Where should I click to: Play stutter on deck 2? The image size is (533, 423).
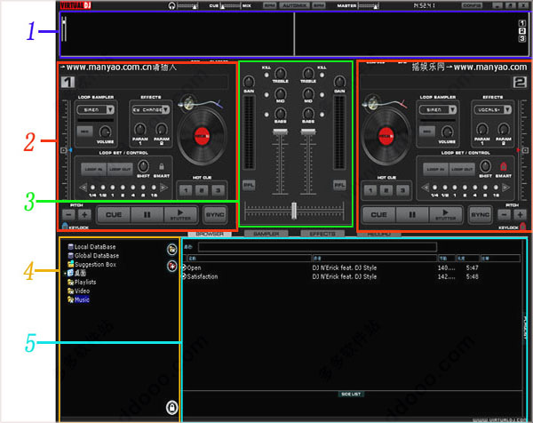445,214
